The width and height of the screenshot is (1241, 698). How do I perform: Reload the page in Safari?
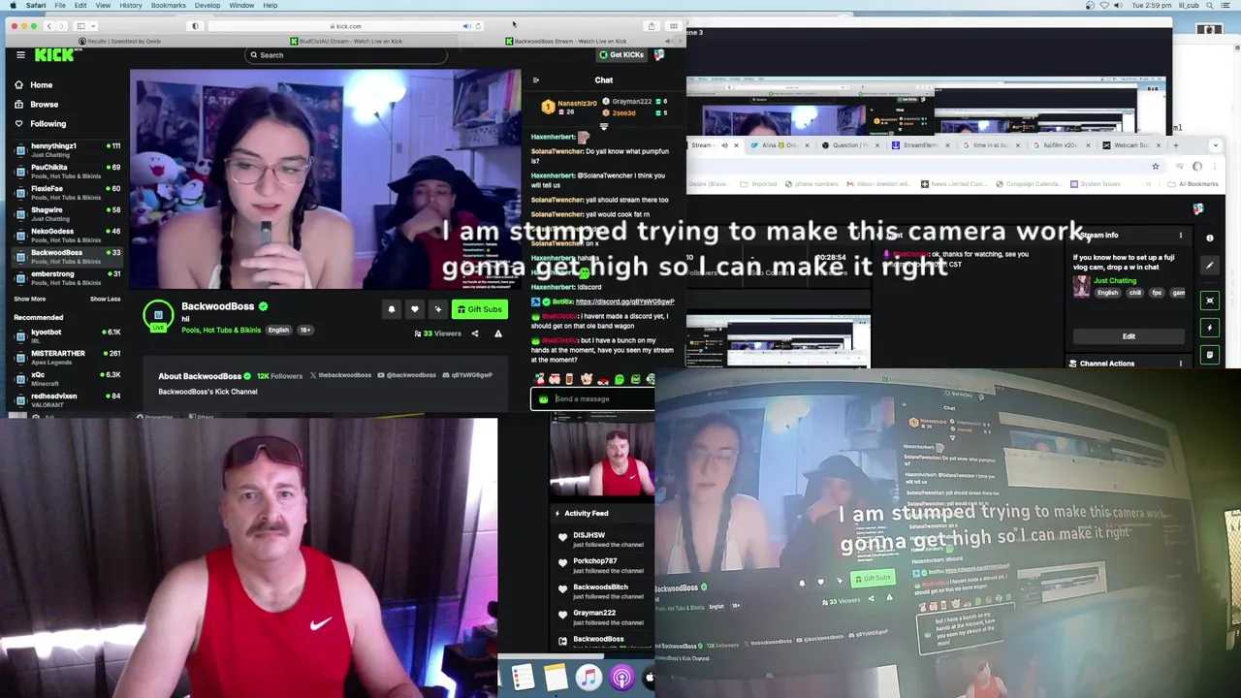click(478, 26)
